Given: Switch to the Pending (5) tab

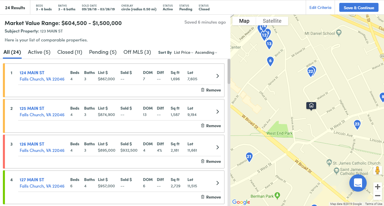Looking at the screenshot, I should tap(103, 52).
